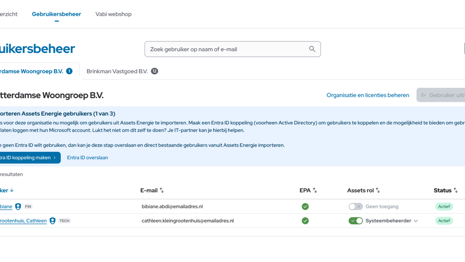Disable Assets role toggle for Cathleen
Viewport: 465px width, 262px height.
(356, 221)
